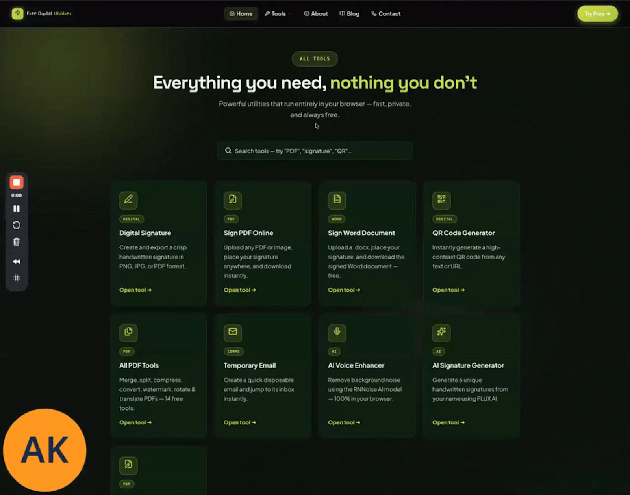Viewport: 630px width, 495px height.
Task: Open tool link under QR Code Generator
Action: (448, 290)
